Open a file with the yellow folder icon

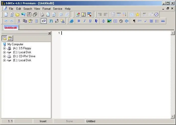(18, 14)
